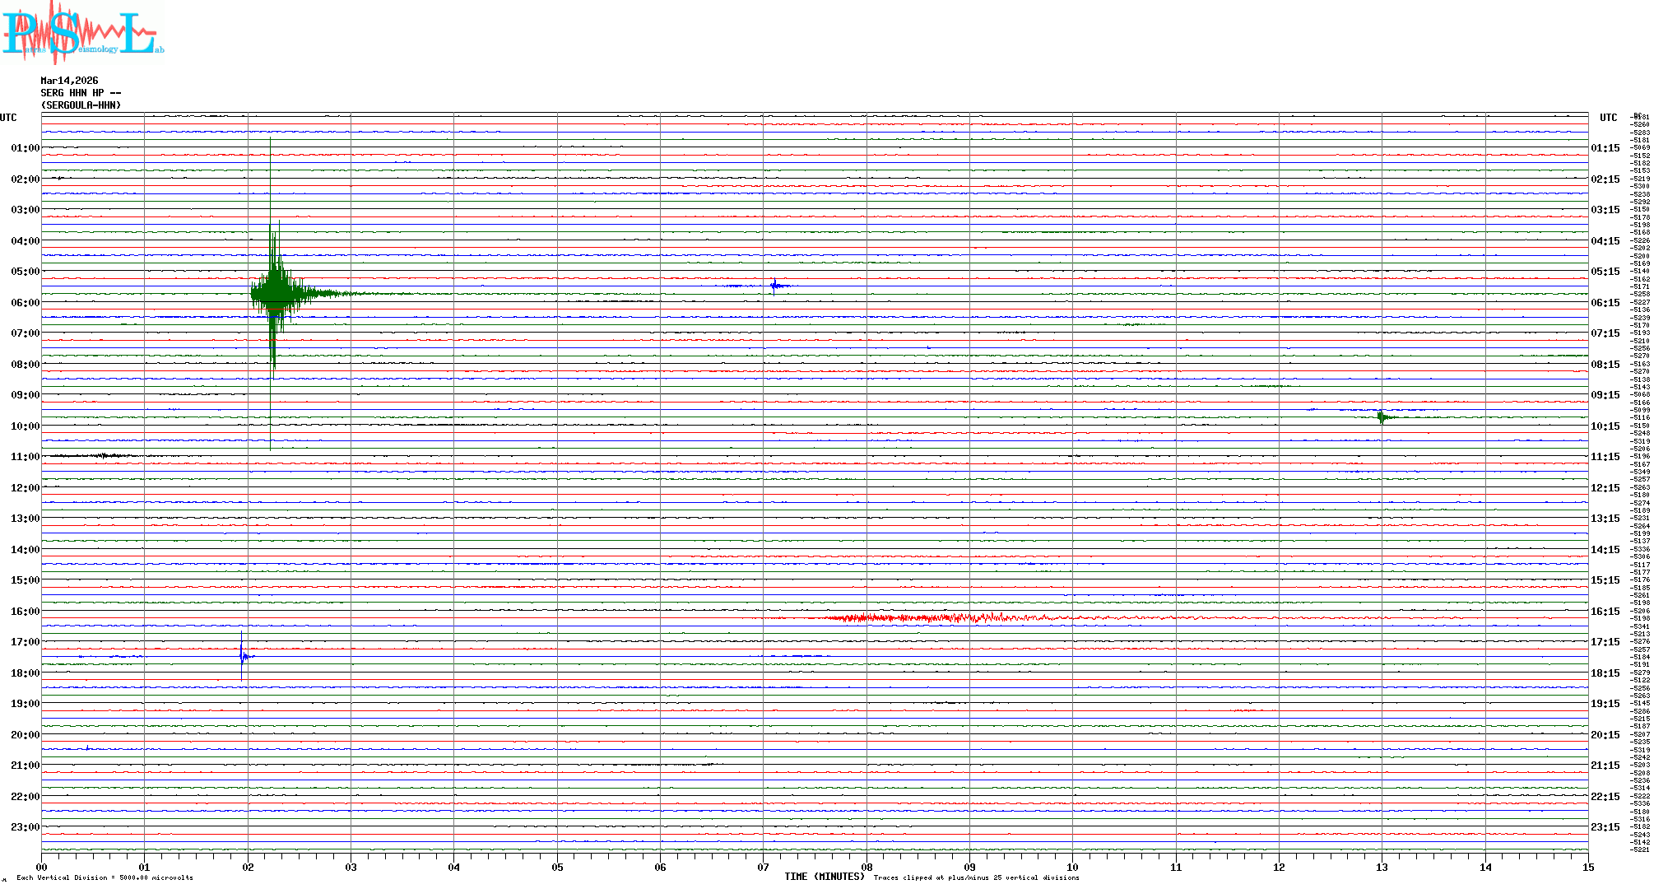Click the small green event near minute 13
The height and width of the screenshot is (889, 1654).
1382,417
